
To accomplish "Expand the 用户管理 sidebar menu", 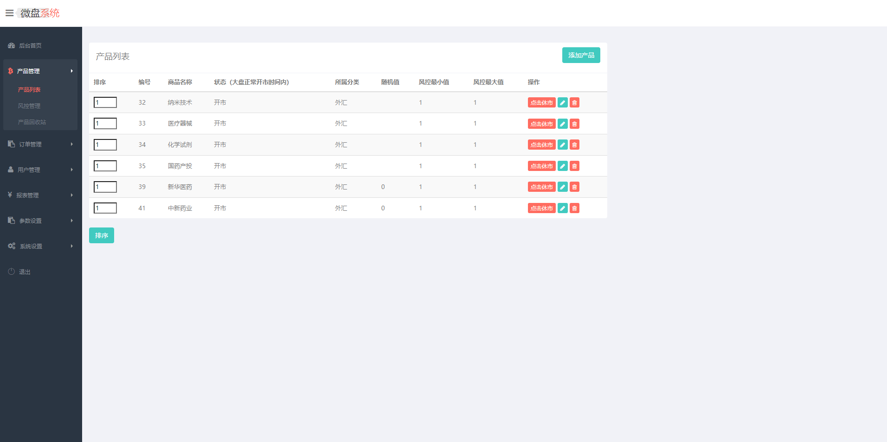I will [40, 170].
